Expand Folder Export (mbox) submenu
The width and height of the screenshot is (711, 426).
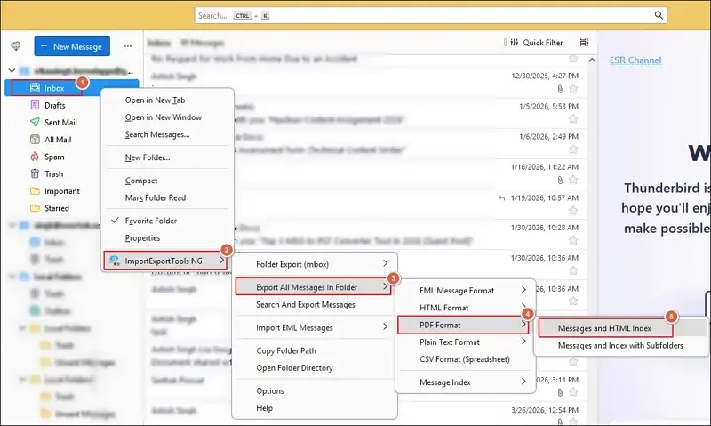click(x=315, y=264)
